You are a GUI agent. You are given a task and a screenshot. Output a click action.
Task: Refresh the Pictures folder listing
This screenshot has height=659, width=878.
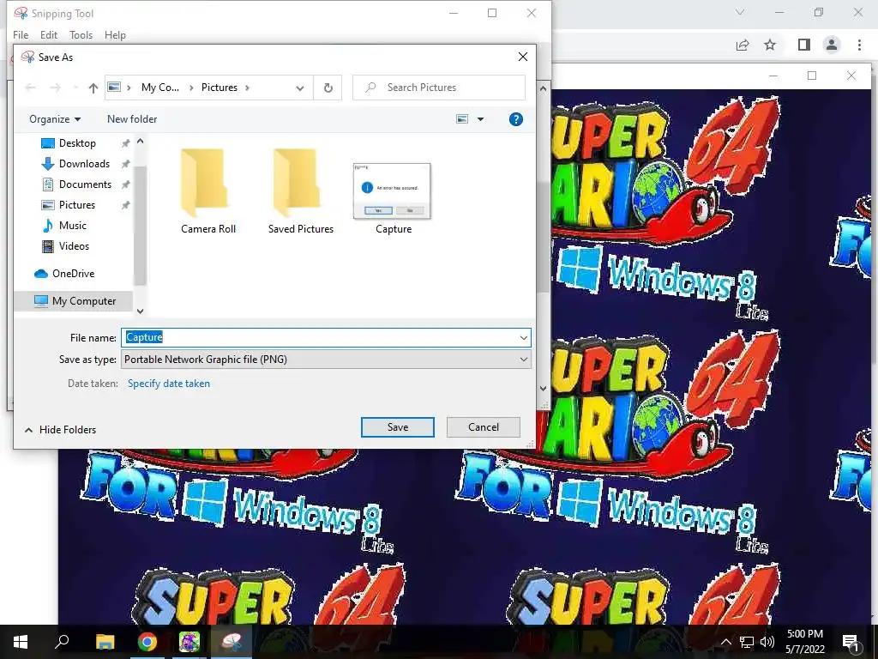tap(328, 88)
